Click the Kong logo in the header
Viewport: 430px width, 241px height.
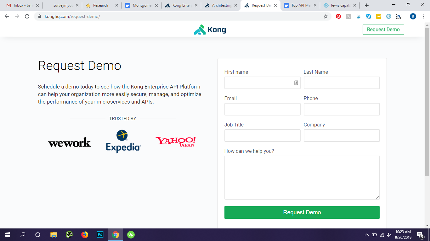click(210, 30)
